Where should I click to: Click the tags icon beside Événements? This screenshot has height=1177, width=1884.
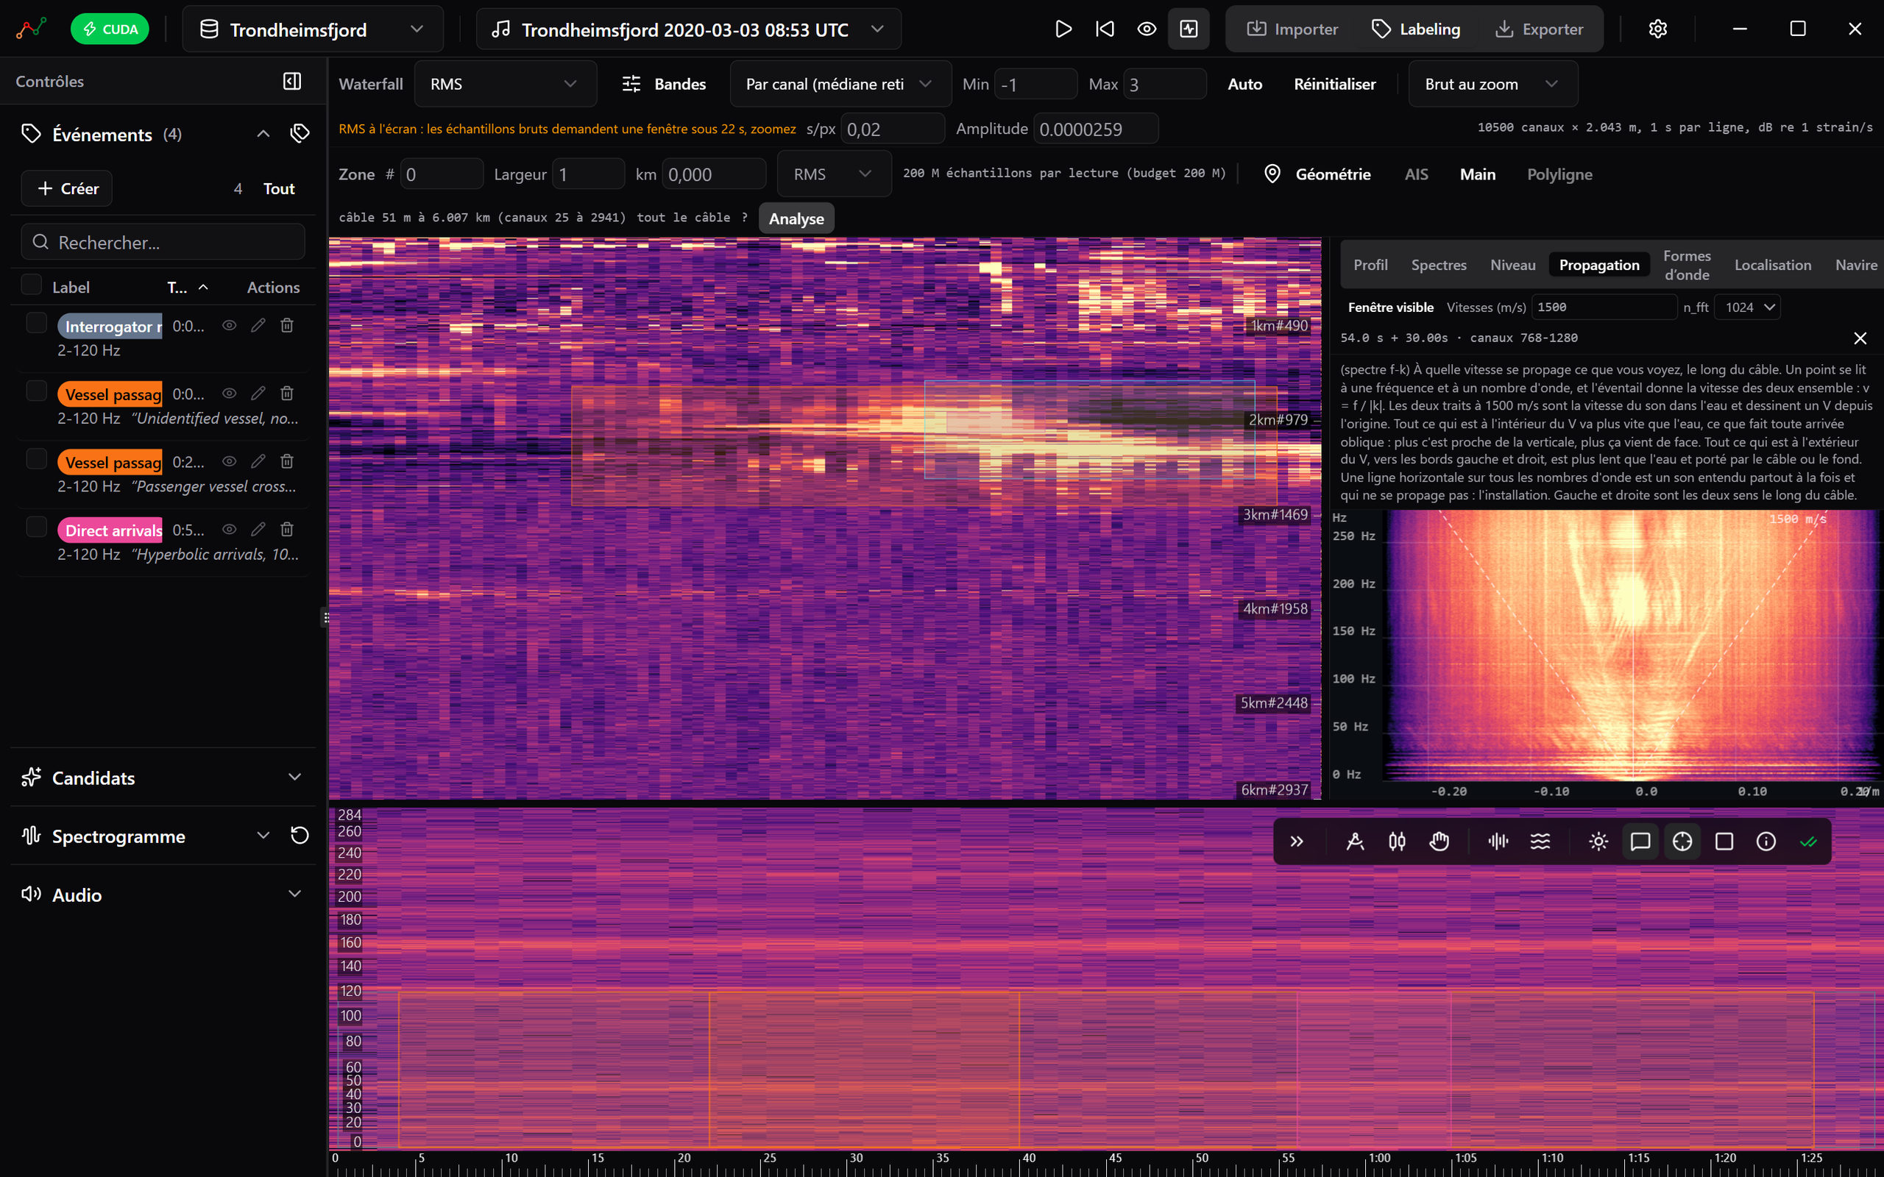[x=300, y=134]
